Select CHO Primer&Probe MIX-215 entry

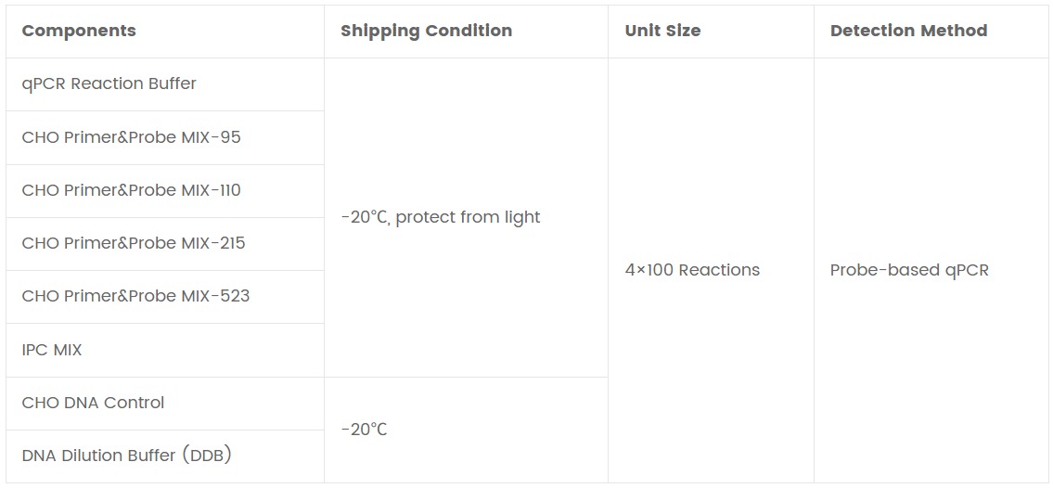click(165, 244)
